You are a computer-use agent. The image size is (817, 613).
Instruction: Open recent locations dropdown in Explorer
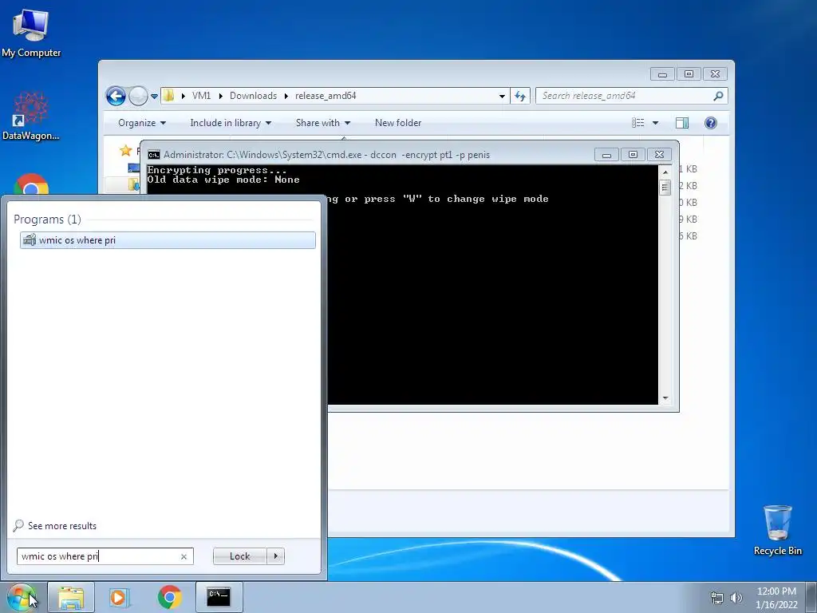coord(154,97)
